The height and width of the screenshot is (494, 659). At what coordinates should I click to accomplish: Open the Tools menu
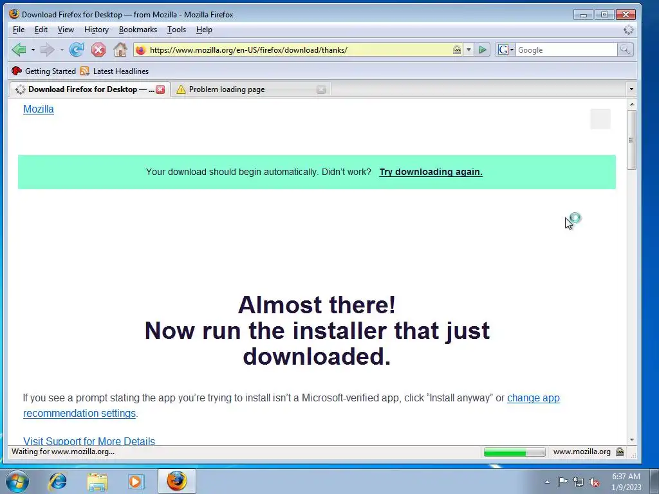click(x=176, y=30)
